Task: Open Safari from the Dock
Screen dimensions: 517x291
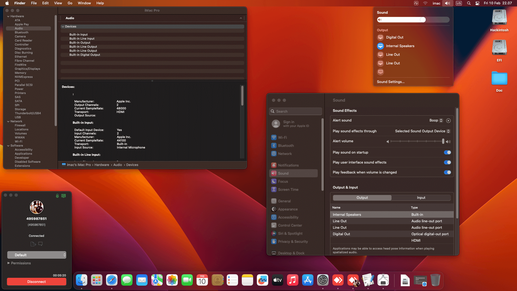Action: tap(112, 280)
